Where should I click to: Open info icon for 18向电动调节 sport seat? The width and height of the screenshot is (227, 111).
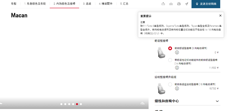[177, 89]
